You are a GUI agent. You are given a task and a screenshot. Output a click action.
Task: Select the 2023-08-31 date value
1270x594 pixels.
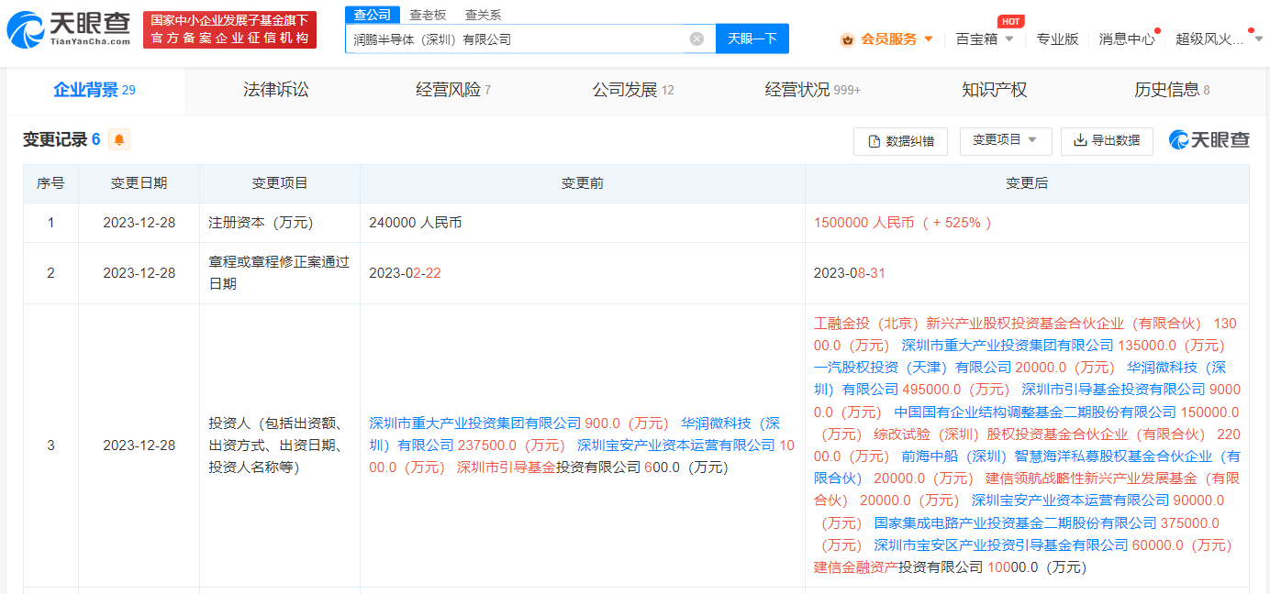point(850,273)
